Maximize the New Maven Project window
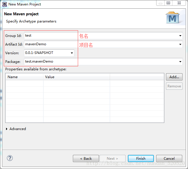This screenshot has height=169, width=188. click(x=168, y=3)
